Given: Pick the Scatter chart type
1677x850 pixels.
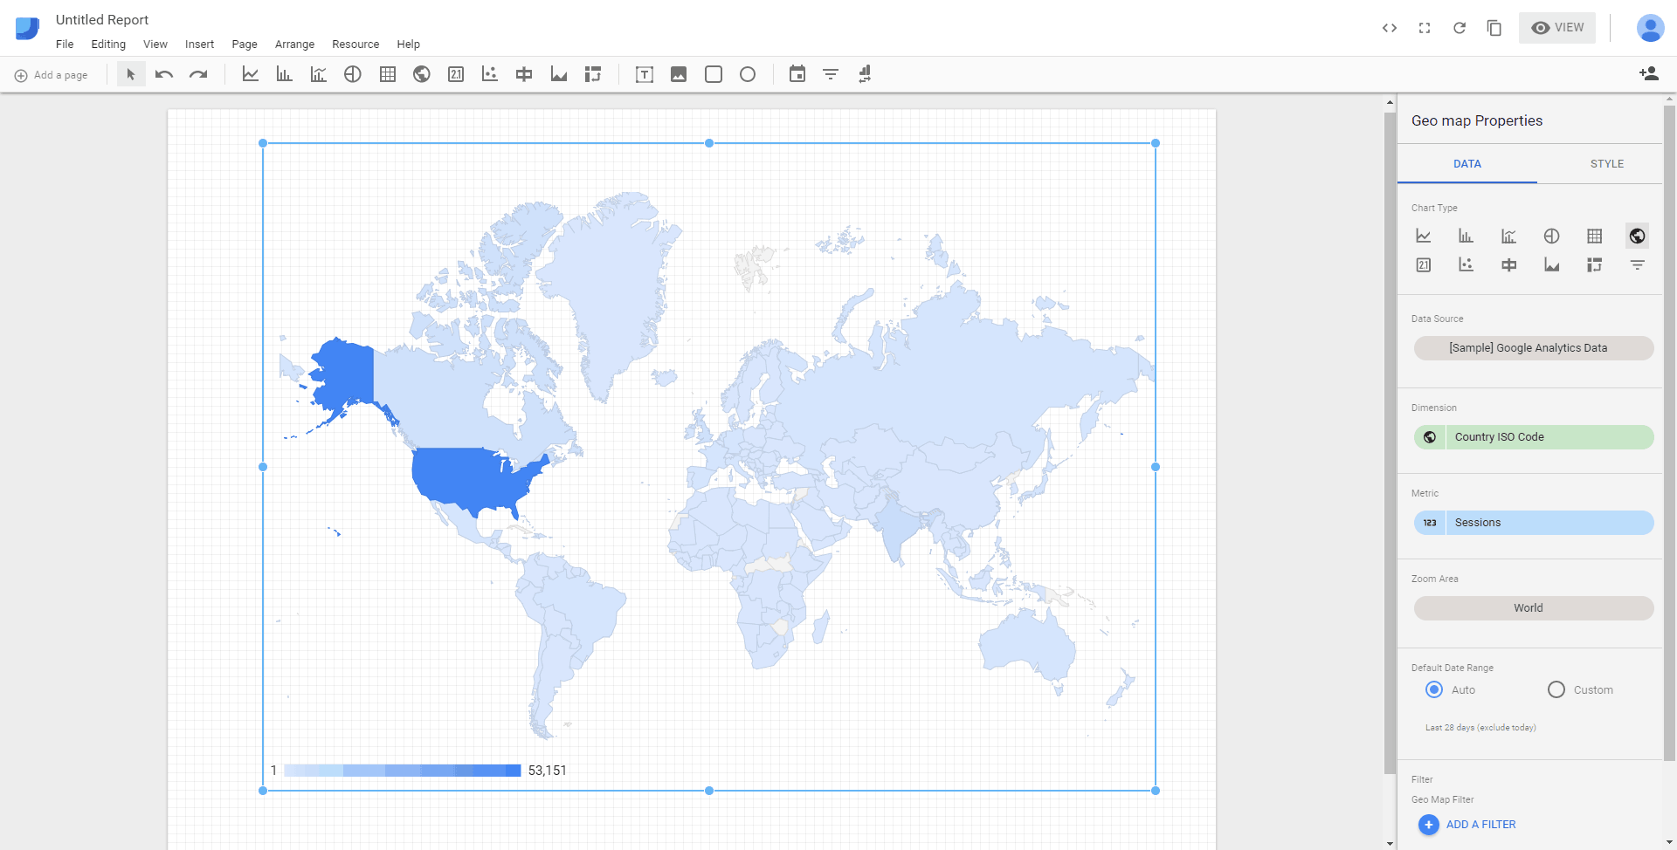Looking at the screenshot, I should [1466, 264].
